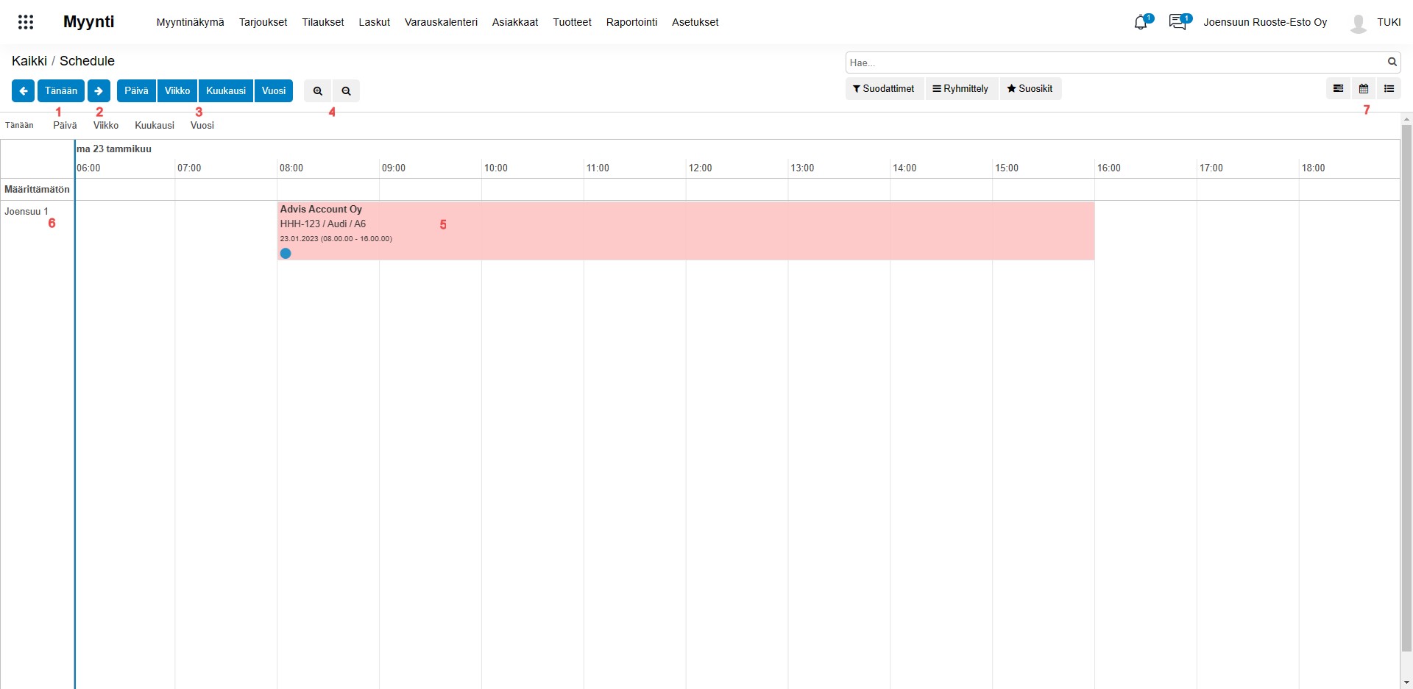The image size is (1413, 689).
Task: Click the ma 23 tammikuu date header
Action: click(114, 149)
